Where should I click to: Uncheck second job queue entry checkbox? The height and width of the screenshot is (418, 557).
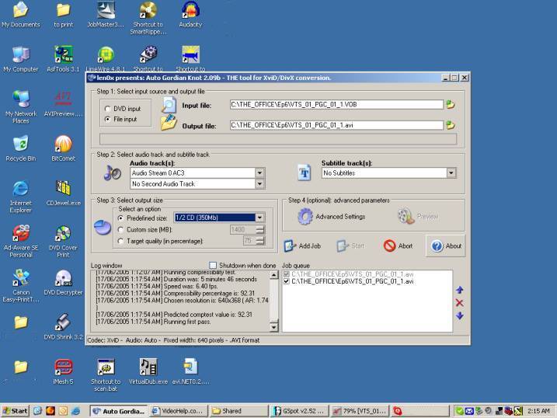[x=287, y=281]
